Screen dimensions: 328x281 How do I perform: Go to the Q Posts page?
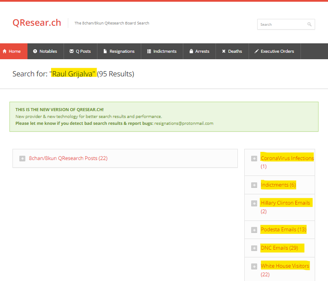click(x=80, y=51)
